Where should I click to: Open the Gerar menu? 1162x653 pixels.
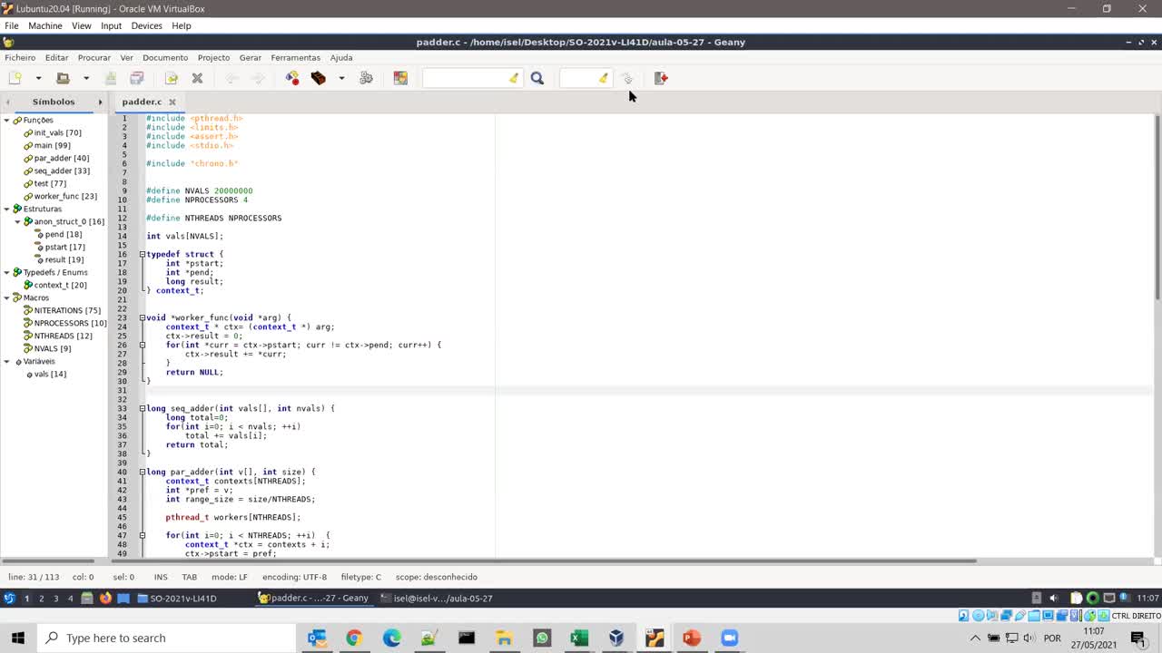pos(250,57)
